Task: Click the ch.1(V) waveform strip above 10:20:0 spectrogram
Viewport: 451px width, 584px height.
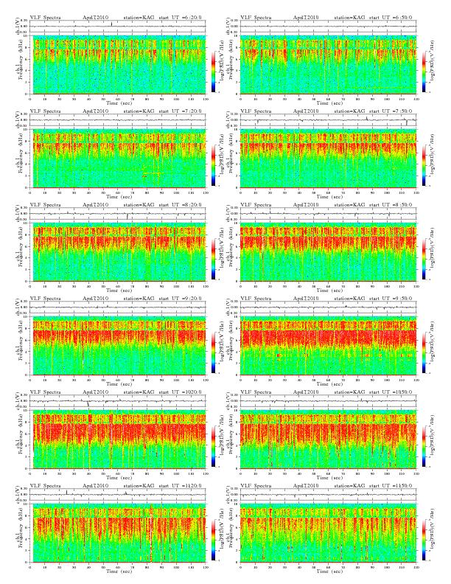Action: (118, 401)
